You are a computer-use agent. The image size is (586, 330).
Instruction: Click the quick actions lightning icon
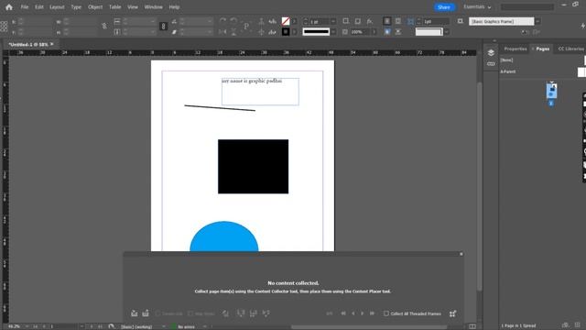[x=582, y=26]
